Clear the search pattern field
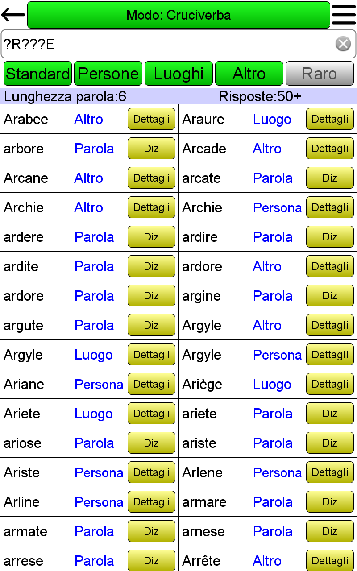Screen dimensions: 357x571 tap(343, 44)
